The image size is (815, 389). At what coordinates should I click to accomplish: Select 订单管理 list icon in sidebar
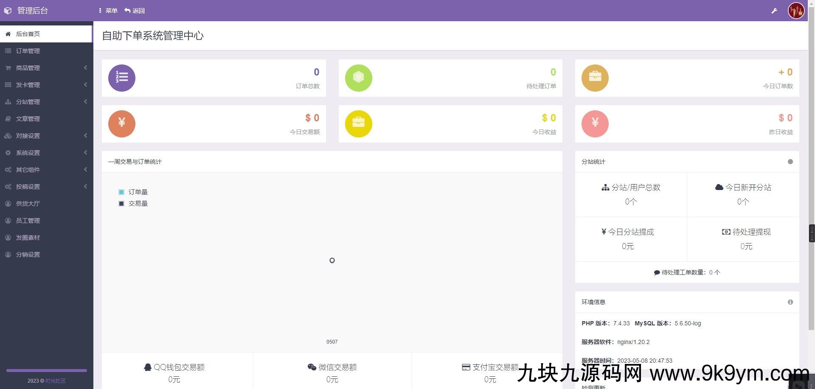click(8, 50)
